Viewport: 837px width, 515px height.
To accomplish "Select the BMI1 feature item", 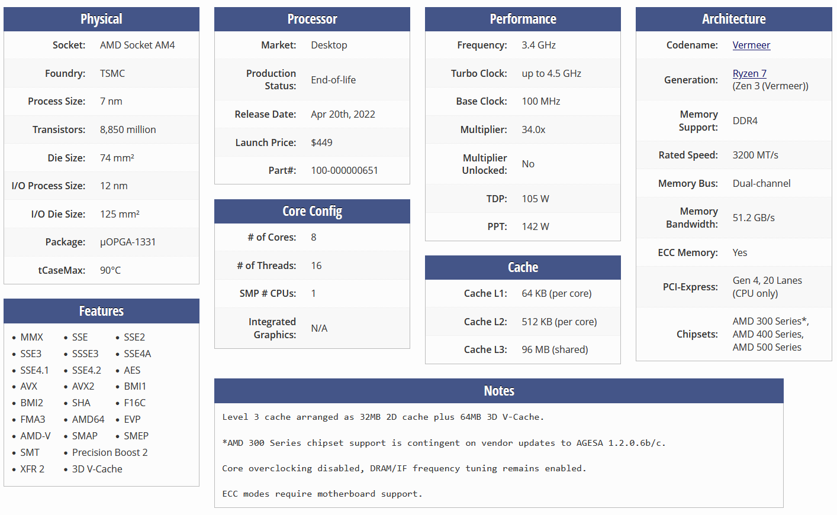I will 135,386.
